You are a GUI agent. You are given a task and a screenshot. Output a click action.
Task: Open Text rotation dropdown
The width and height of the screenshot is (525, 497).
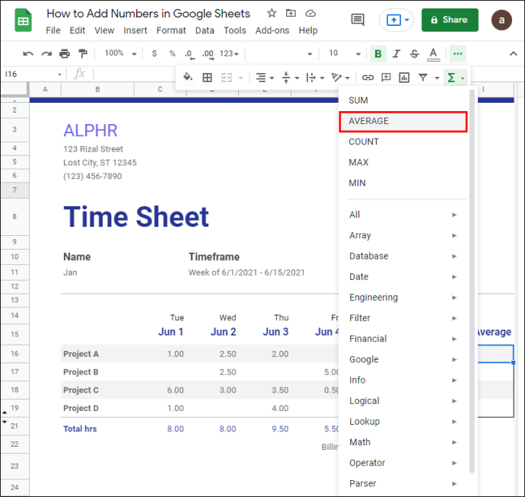point(340,78)
